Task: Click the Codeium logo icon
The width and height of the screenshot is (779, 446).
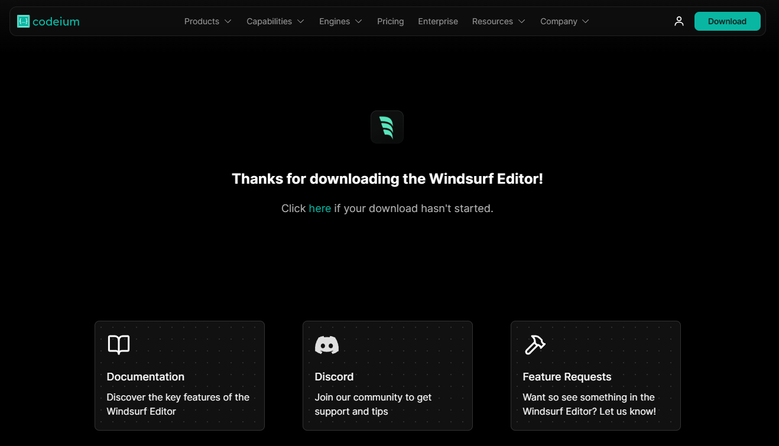Action: pyautogui.click(x=24, y=21)
